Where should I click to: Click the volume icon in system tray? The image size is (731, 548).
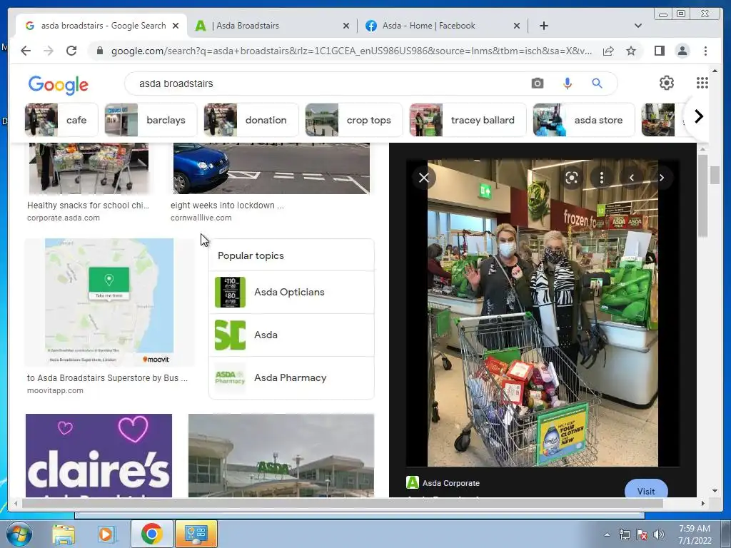659,534
